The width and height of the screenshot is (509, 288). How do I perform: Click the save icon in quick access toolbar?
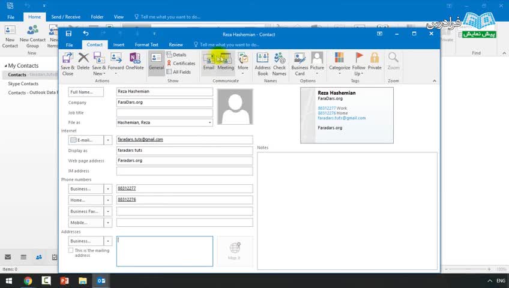tap(68, 34)
